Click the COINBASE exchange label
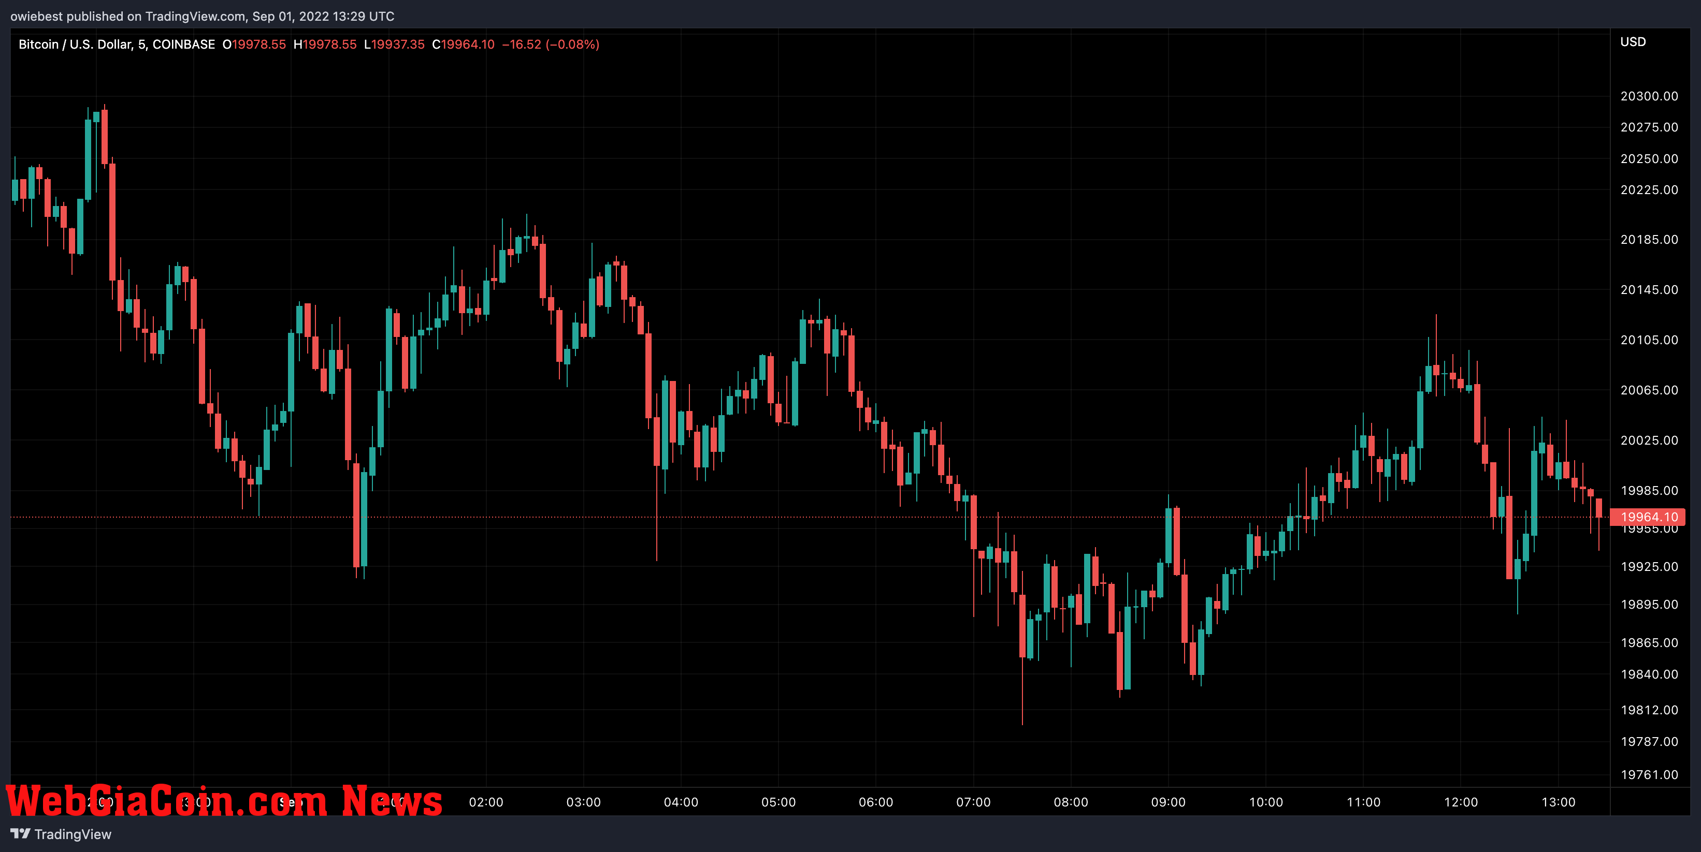This screenshot has width=1701, height=852. click(183, 44)
